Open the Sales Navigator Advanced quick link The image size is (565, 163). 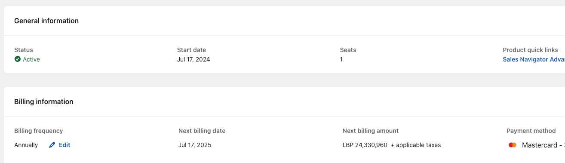[534, 59]
